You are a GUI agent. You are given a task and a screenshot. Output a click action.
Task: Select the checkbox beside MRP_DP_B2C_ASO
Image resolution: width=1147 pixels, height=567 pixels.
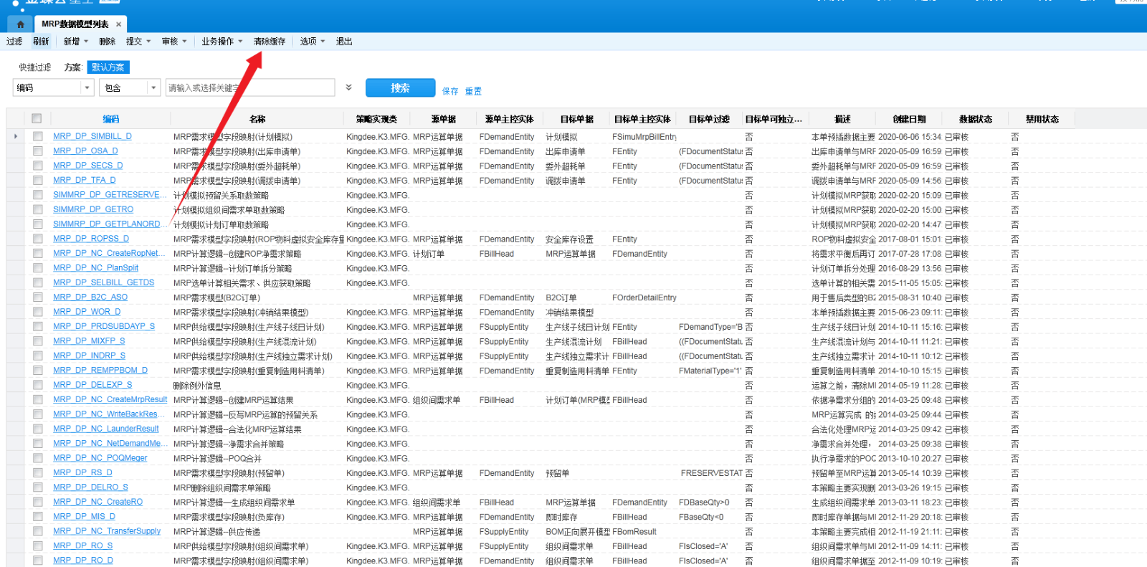point(37,297)
